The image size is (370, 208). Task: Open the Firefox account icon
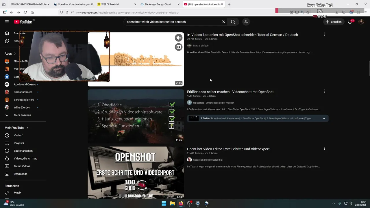(344, 12)
